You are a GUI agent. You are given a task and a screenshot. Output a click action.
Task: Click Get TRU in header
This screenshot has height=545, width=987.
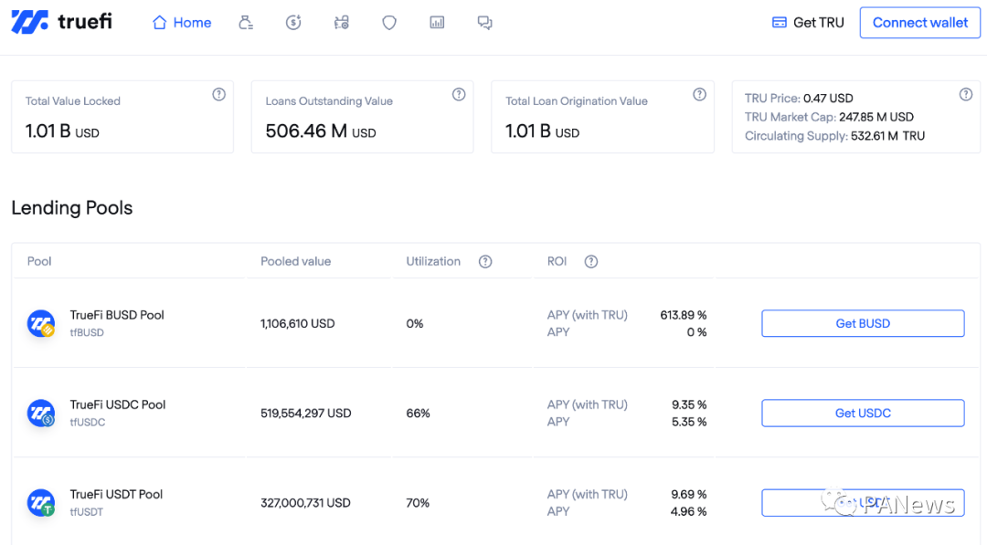pos(808,23)
